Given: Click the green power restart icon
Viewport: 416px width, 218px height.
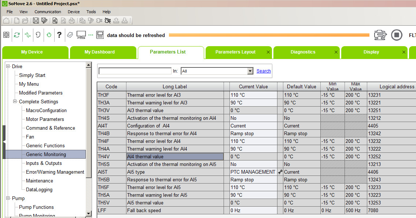Looking at the screenshot, I should click(49, 35).
